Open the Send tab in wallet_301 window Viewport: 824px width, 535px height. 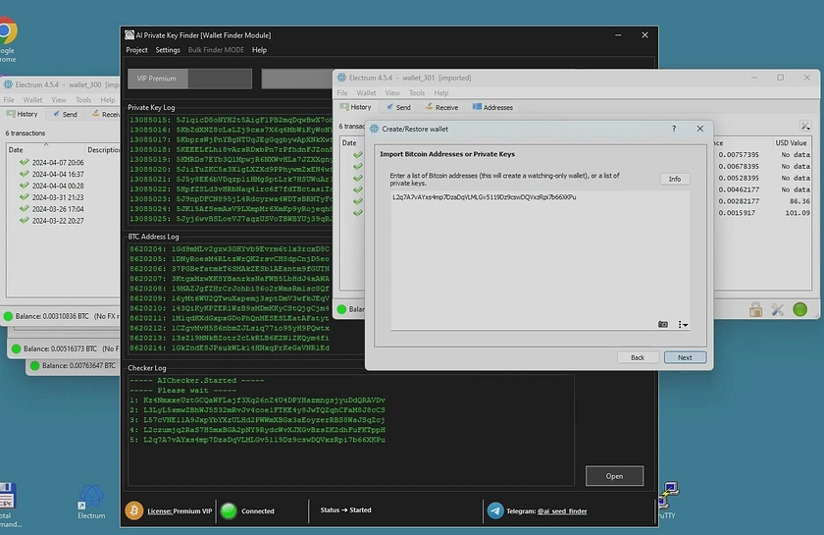click(398, 107)
